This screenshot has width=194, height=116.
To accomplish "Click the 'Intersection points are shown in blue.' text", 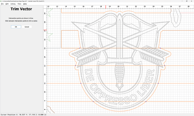I will (x=21, y=18).
